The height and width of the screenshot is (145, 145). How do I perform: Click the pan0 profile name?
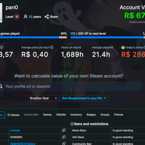coord(12,8)
